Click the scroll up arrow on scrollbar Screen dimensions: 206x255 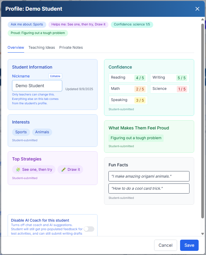tap(202, 20)
